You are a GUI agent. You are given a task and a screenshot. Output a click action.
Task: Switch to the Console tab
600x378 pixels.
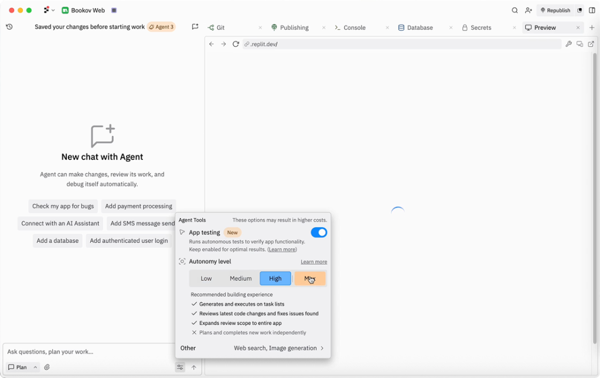(x=354, y=28)
